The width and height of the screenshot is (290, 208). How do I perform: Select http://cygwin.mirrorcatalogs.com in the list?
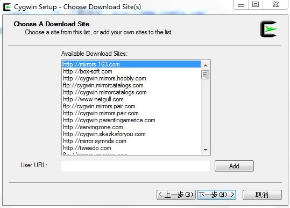click(x=131, y=92)
